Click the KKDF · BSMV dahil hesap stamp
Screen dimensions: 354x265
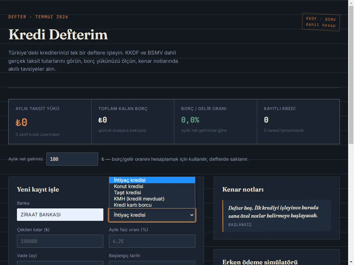pos(321,22)
